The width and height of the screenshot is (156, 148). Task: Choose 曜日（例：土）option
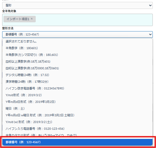point(77,109)
